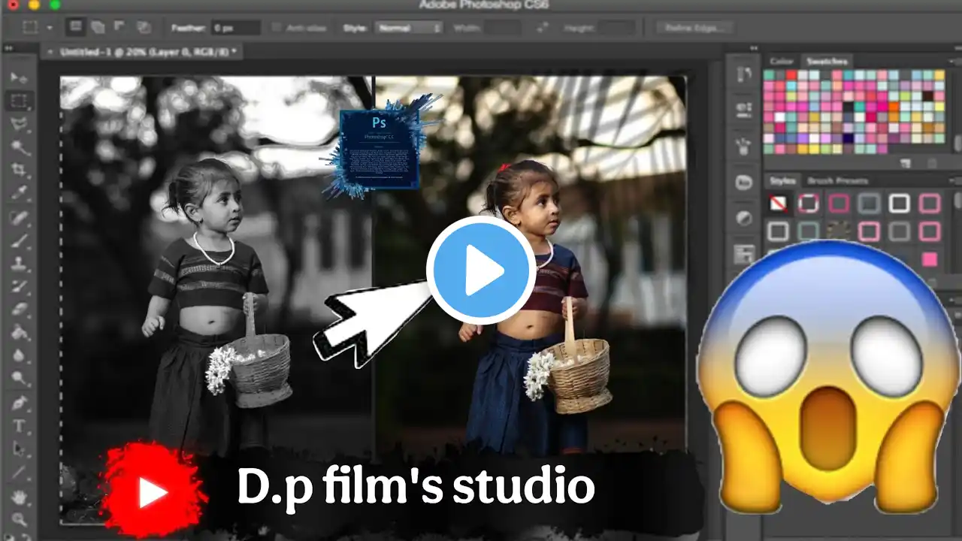This screenshot has height=541, width=962.
Task: Switch to the Color panel tab
Action: point(782,61)
